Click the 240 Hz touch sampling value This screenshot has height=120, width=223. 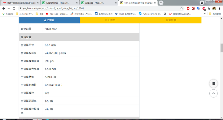coord(49,109)
